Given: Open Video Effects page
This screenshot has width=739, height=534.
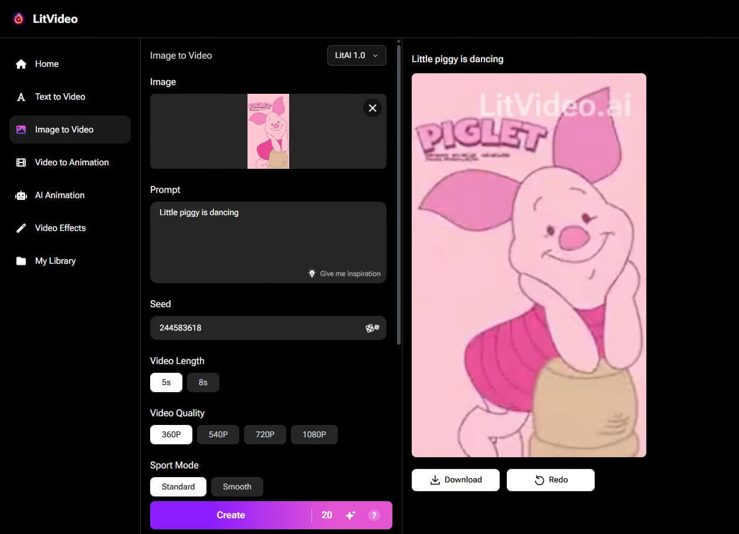Looking at the screenshot, I should tap(70, 228).
